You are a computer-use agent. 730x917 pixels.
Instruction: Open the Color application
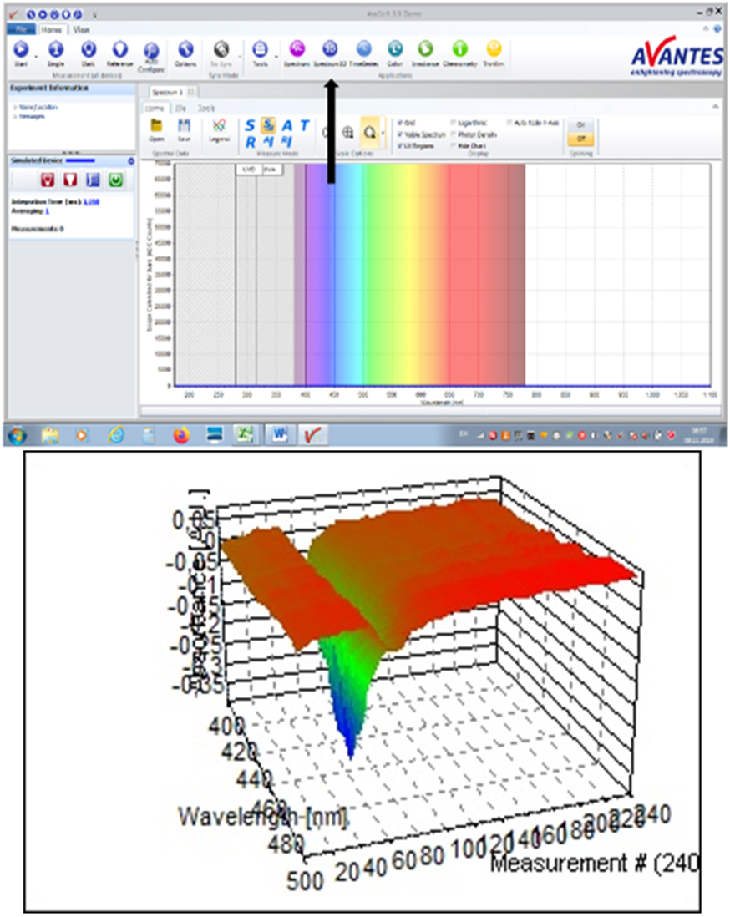click(395, 51)
